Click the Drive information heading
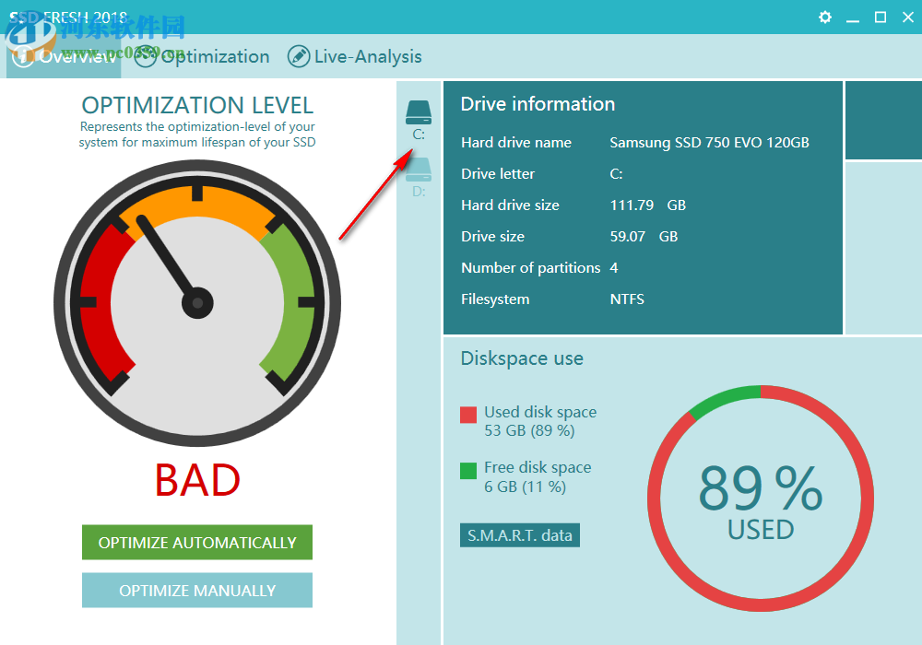922x645 pixels. click(x=538, y=104)
